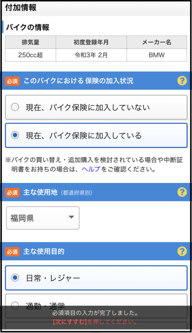Click the 排気量 table header
Viewport: 192px width, 333px height.
(31, 42)
